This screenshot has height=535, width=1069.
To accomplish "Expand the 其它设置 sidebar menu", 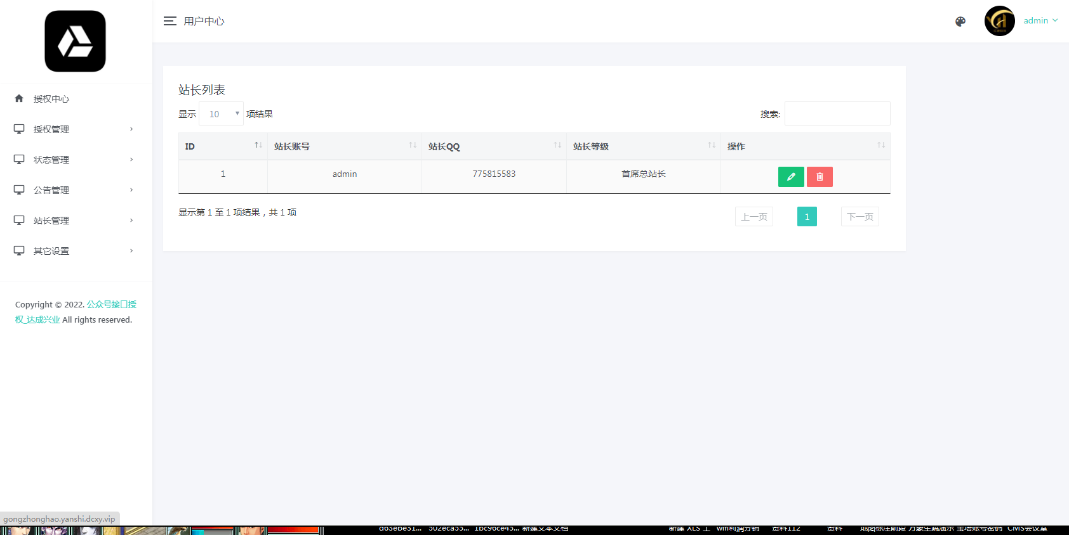I will point(74,251).
